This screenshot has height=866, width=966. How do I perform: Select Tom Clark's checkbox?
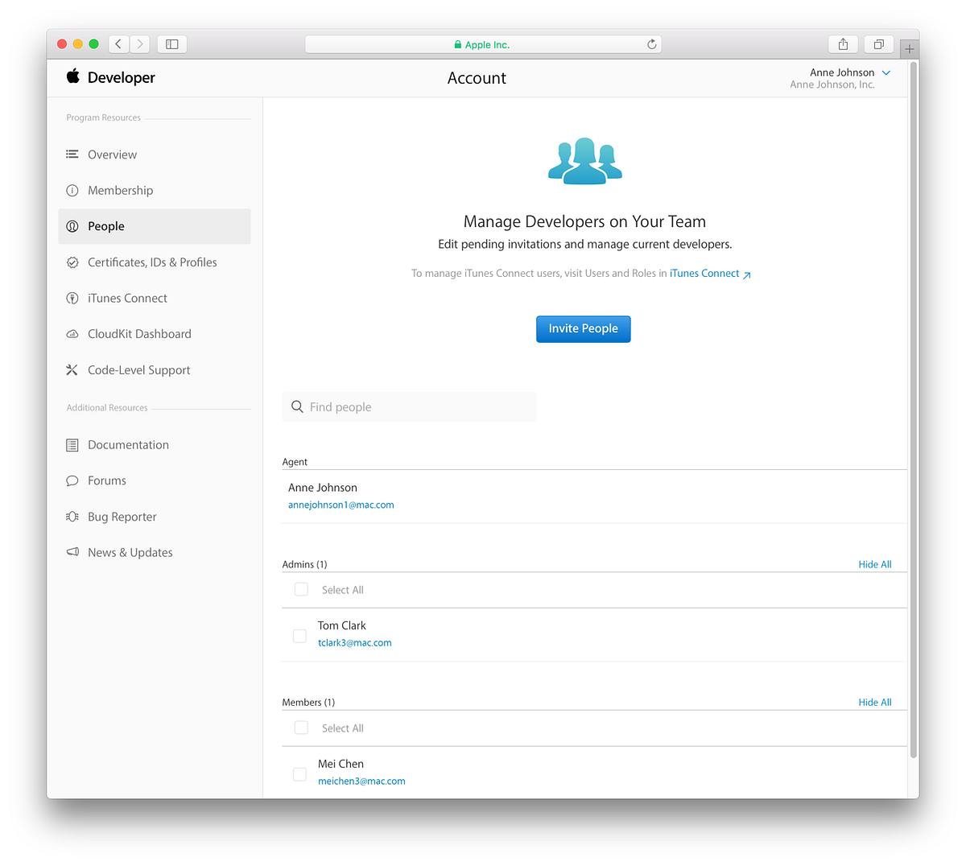click(x=299, y=635)
